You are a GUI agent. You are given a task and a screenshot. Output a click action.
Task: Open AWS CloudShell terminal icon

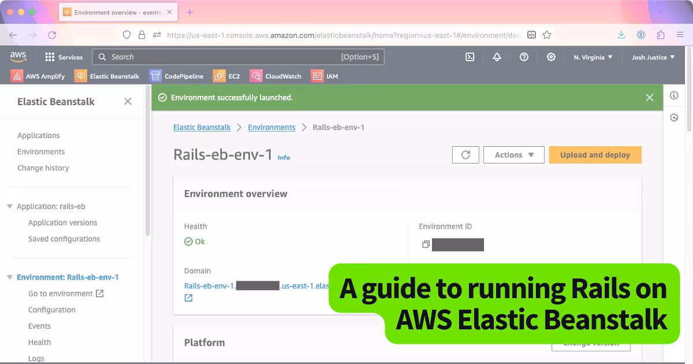point(470,57)
